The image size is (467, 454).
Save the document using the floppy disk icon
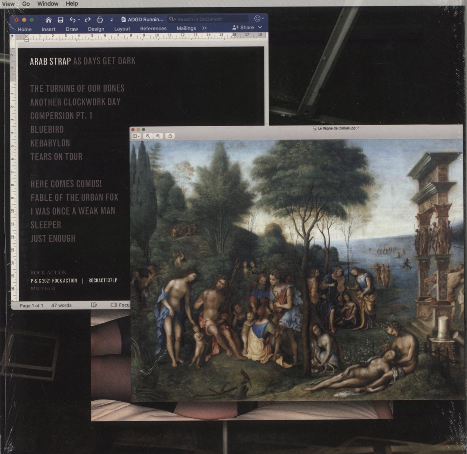[61, 20]
